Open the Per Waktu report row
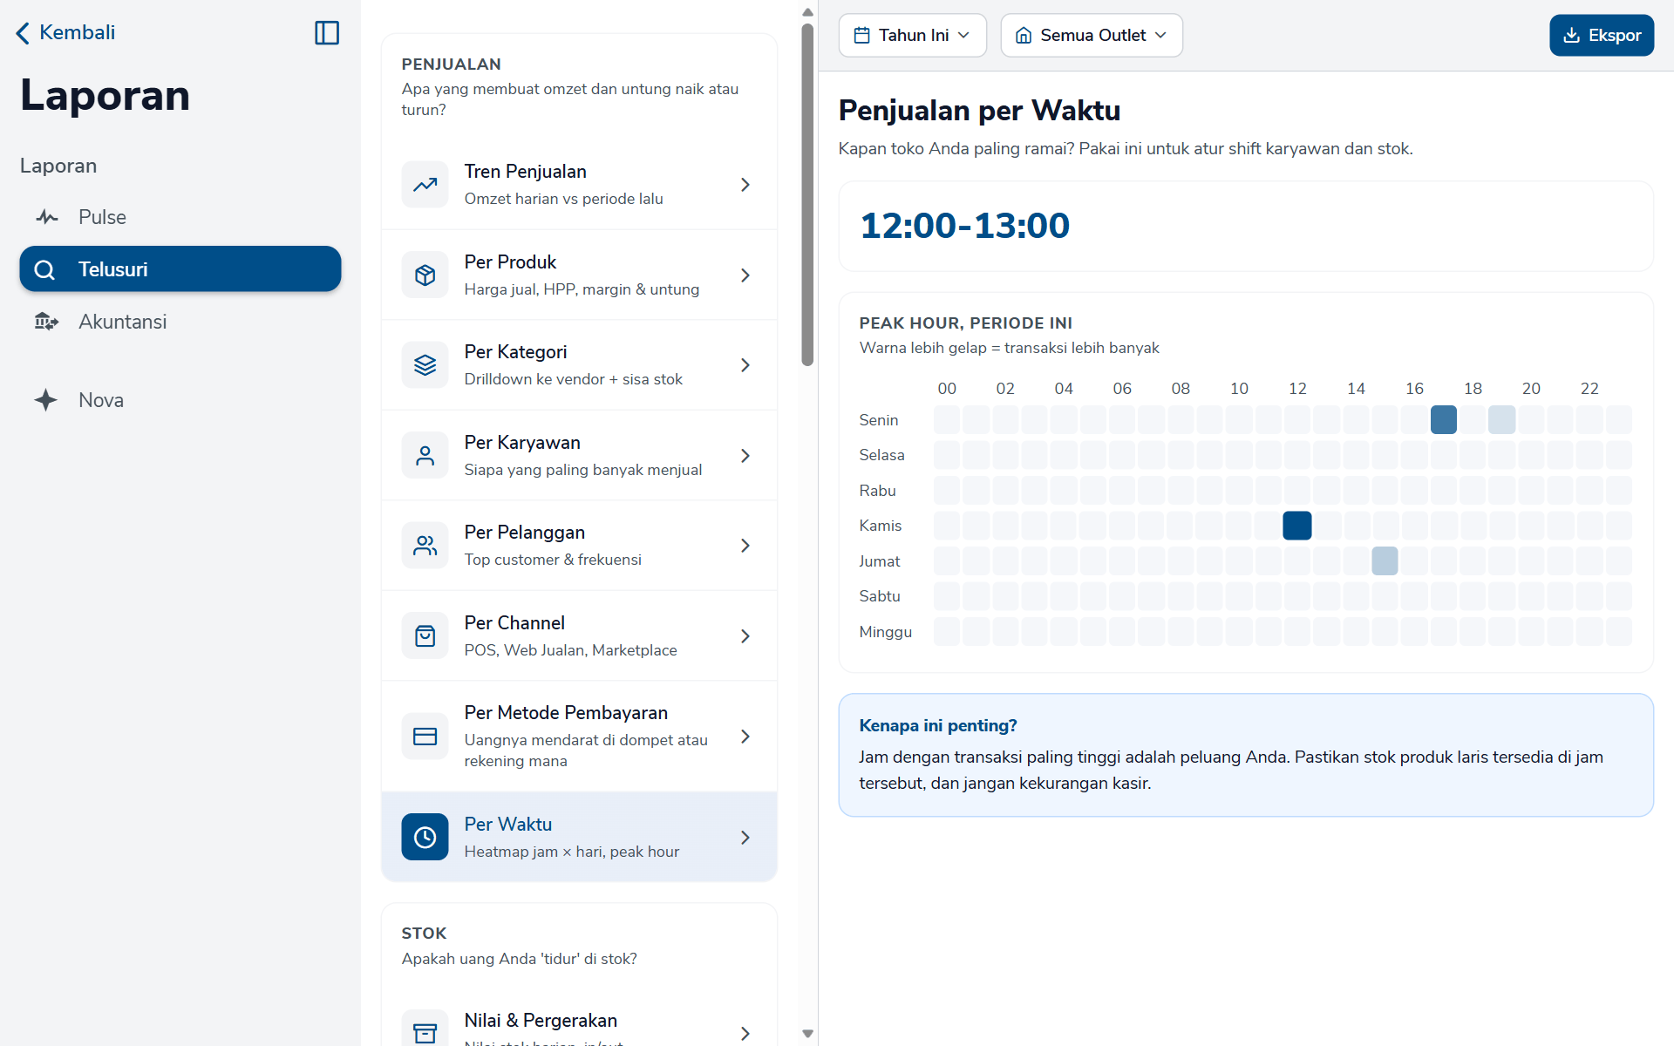Image resolution: width=1674 pixels, height=1046 pixels. pyautogui.click(x=579, y=838)
